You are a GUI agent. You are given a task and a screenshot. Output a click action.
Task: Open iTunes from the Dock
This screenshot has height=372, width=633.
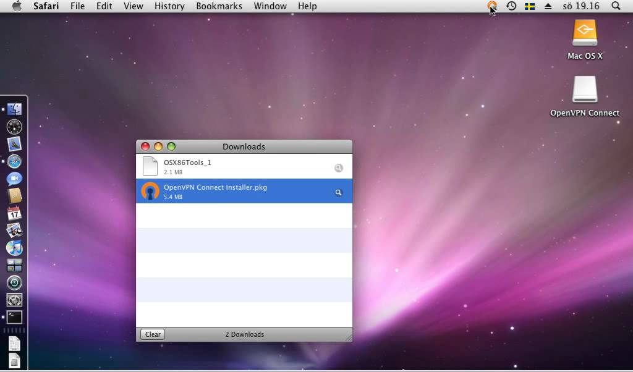(14, 248)
